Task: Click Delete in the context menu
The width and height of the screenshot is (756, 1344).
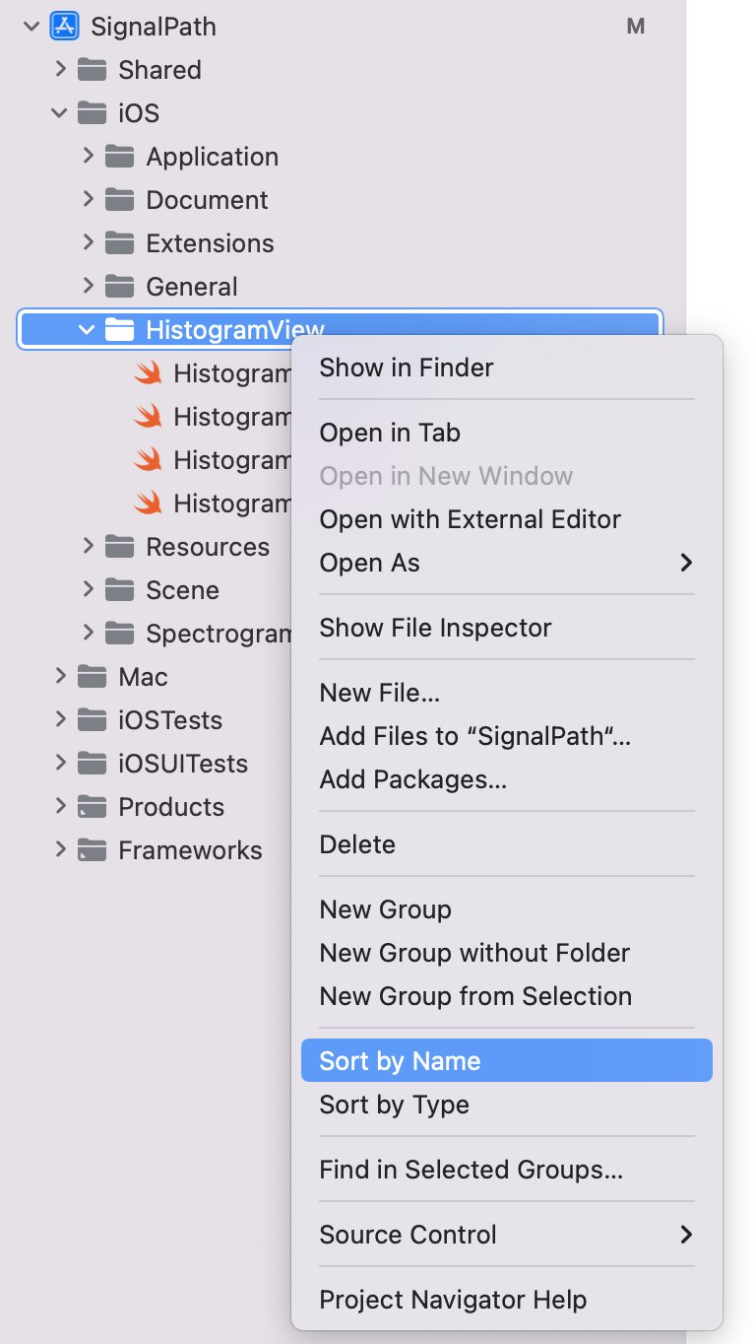Action: (x=357, y=844)
